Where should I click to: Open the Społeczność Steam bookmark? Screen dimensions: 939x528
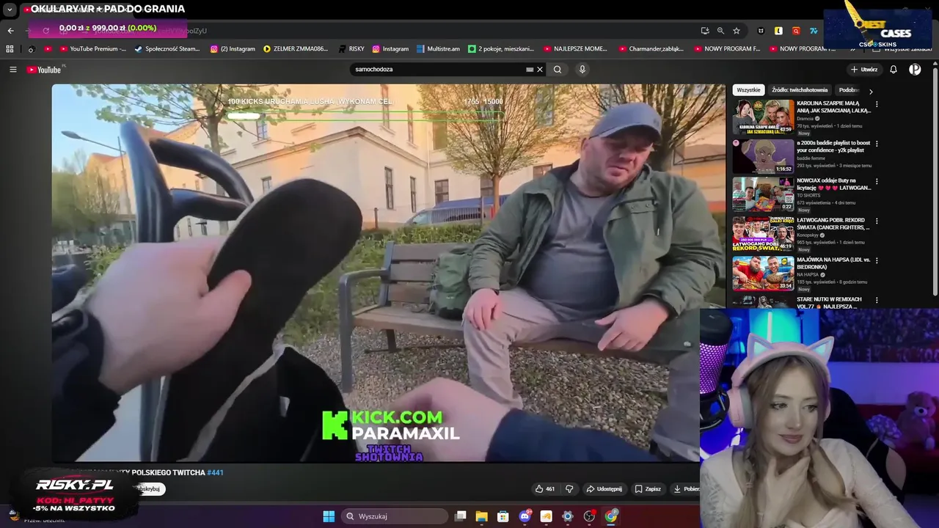(x=167, y=49)
